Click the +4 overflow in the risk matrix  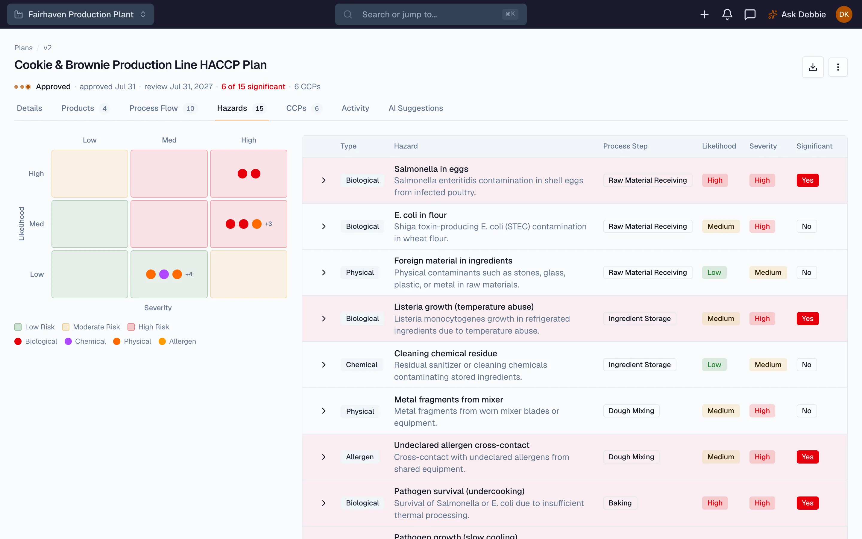[x=189, y=274]
